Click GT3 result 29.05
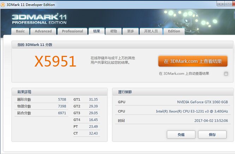The height and width of the screenshot is (154, 235). click(x=94, y=113)
